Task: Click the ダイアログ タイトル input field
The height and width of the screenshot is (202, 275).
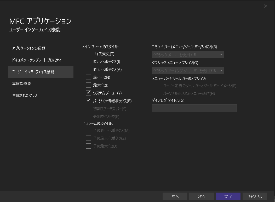Action: (194, 108)
